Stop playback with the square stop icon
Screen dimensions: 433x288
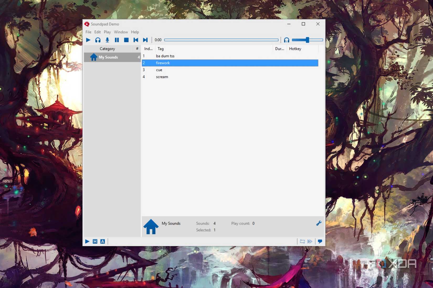point(126,40)
